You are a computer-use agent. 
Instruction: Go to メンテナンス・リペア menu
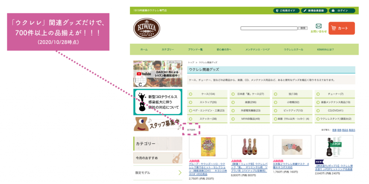click(257, 49)
